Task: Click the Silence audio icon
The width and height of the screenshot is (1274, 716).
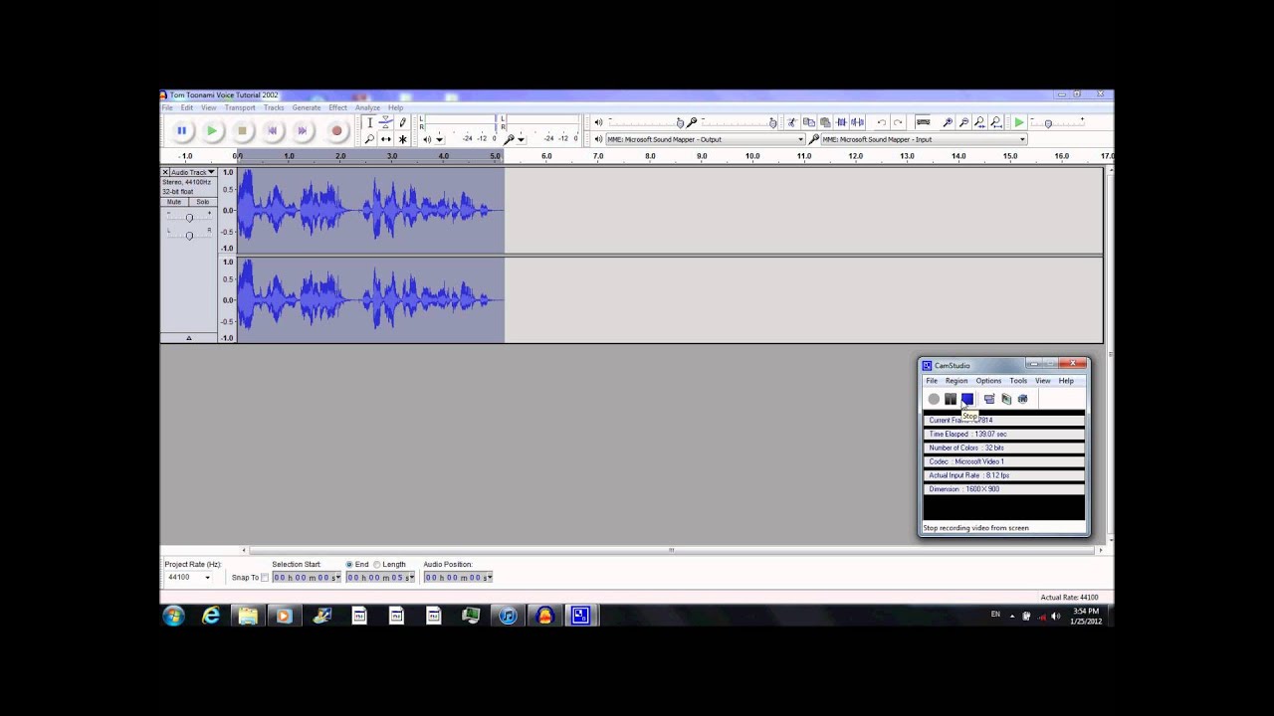Action: (857, 122)
